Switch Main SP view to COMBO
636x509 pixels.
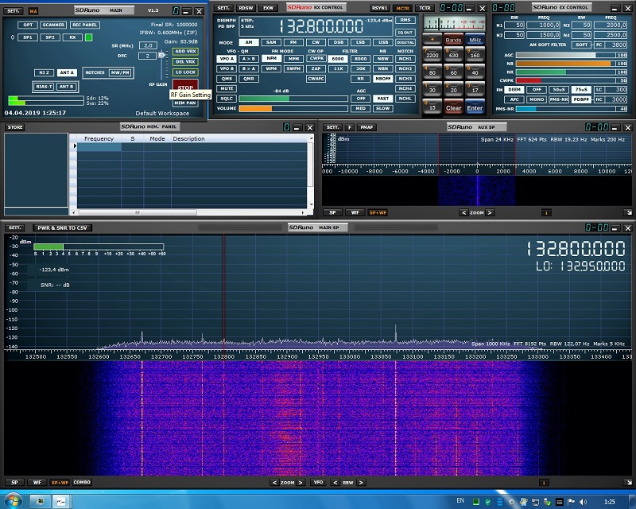[82, 482]
